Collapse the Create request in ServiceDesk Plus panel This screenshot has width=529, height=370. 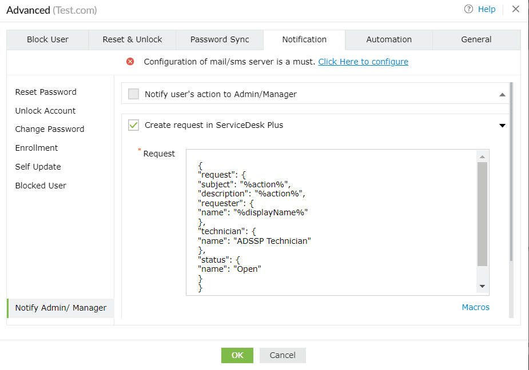coord(502,125)
